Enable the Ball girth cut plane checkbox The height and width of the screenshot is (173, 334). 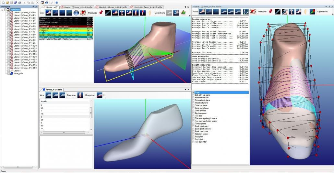pyautogui.click(x=193, y=95)
